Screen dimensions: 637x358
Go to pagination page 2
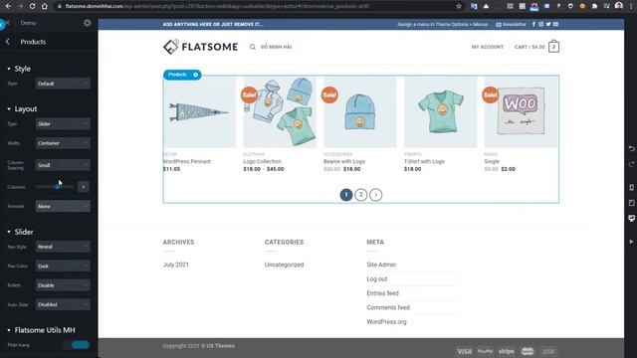pos(360,195)
